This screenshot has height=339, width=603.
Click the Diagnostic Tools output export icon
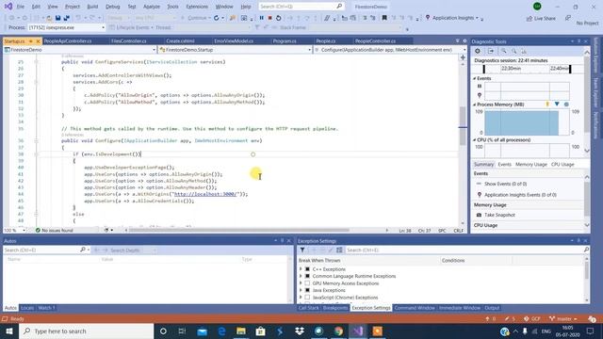coord(491,51)
